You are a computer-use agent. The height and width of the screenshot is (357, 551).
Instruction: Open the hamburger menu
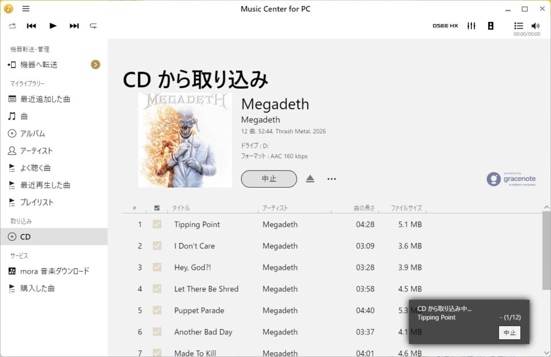(x=26, y=9)
